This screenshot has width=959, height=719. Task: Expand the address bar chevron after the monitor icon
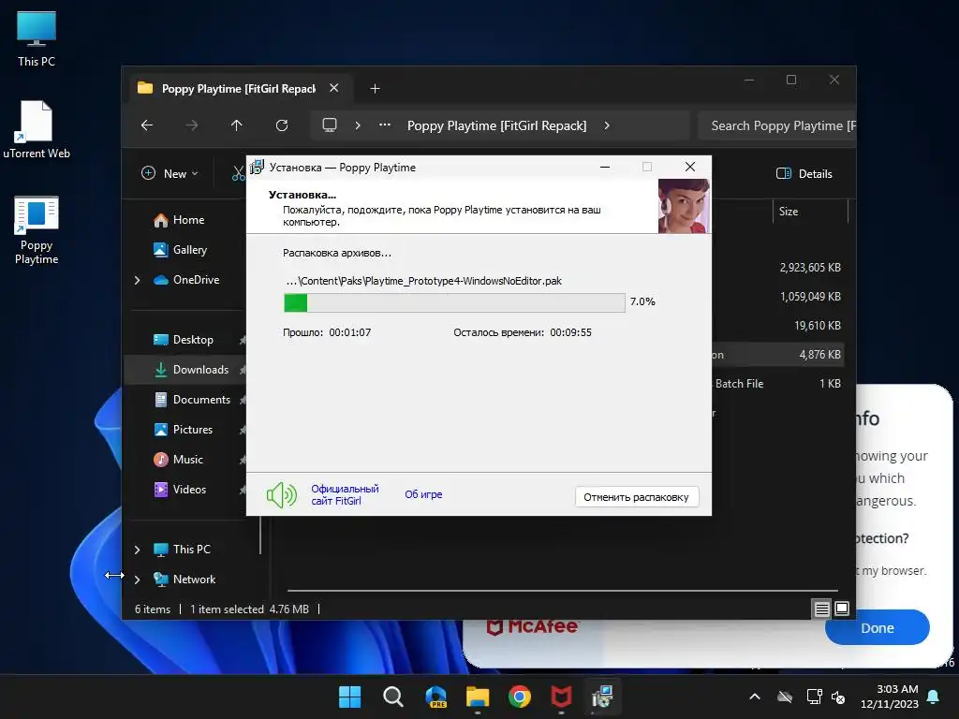point(358,125)
